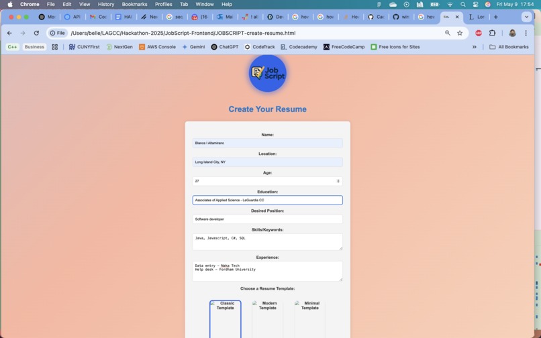Click the battery status icon
This screenshot has height=338, width=541.
[x=434, y=5]
